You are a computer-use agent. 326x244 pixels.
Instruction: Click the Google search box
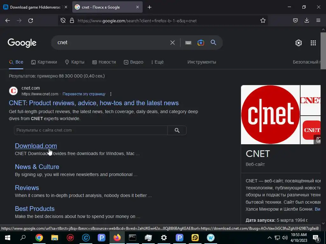click(112, 43)
